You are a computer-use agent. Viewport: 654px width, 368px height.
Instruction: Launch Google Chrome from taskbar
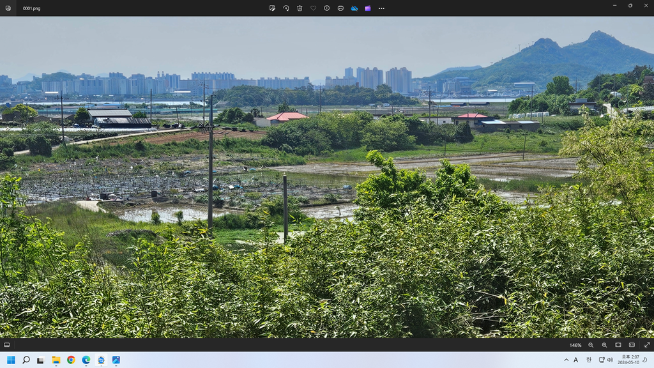(71, 360)
